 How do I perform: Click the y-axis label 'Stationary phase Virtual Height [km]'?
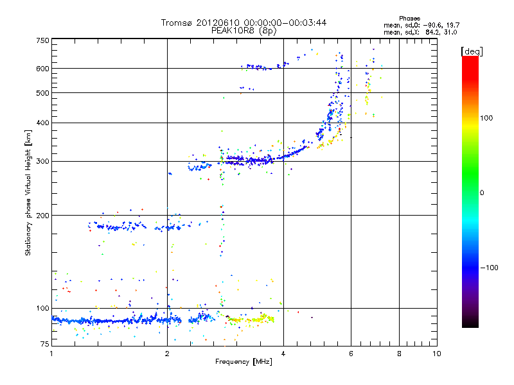[28, 193]
